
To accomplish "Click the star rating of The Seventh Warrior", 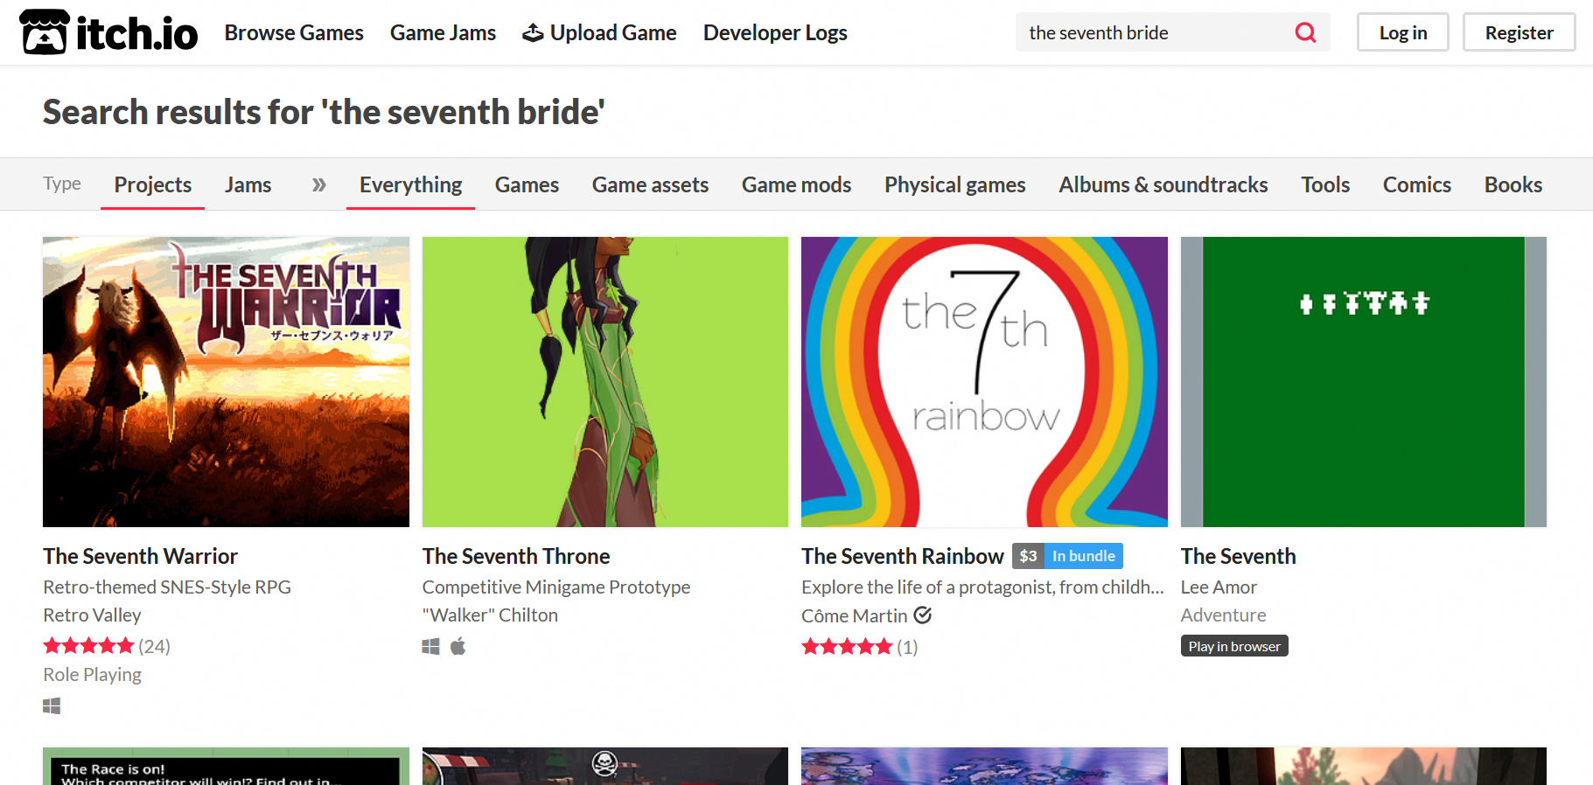I will coord(88,646).
